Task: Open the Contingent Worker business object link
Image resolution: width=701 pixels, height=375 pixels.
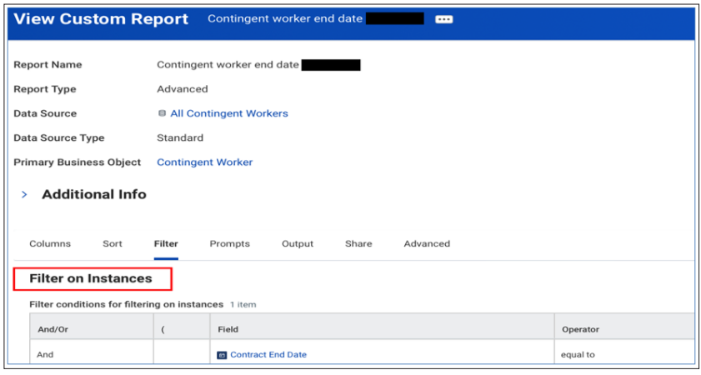Action: point(205,162)
